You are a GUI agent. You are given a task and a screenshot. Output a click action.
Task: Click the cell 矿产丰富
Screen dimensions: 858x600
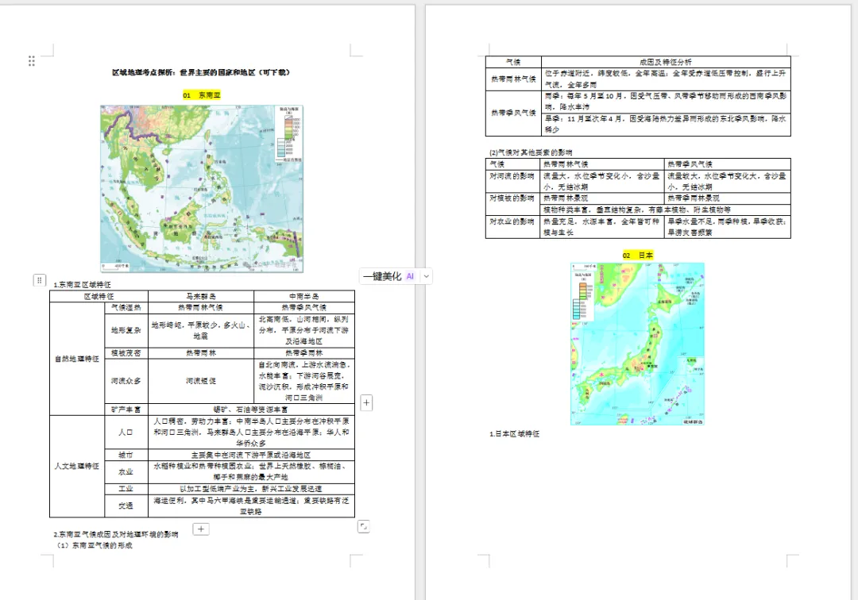126,410
